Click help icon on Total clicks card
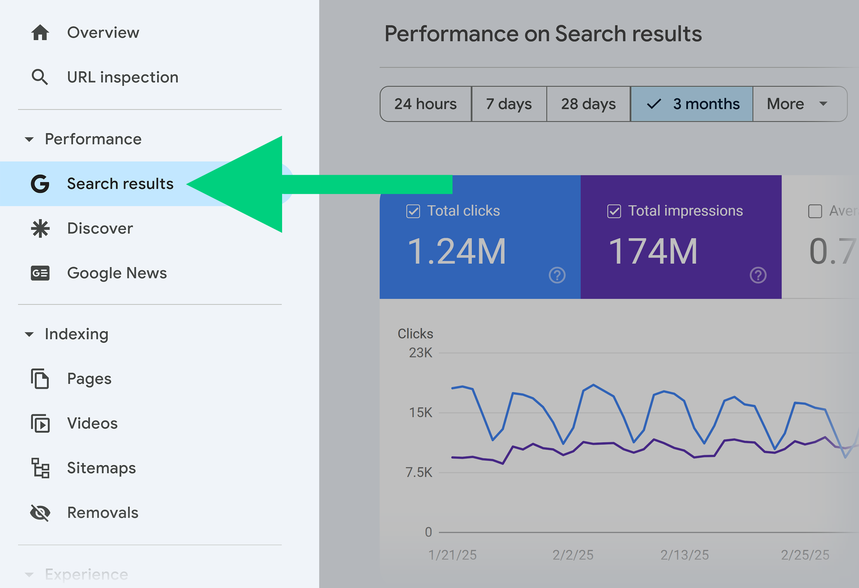859x588 pixels. pos(557,275)
